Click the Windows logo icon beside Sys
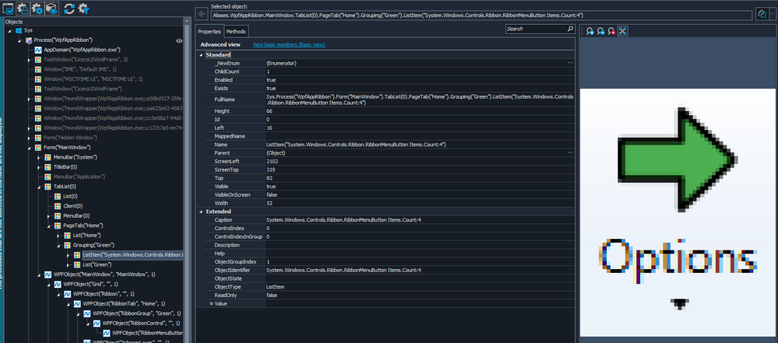 19,30
